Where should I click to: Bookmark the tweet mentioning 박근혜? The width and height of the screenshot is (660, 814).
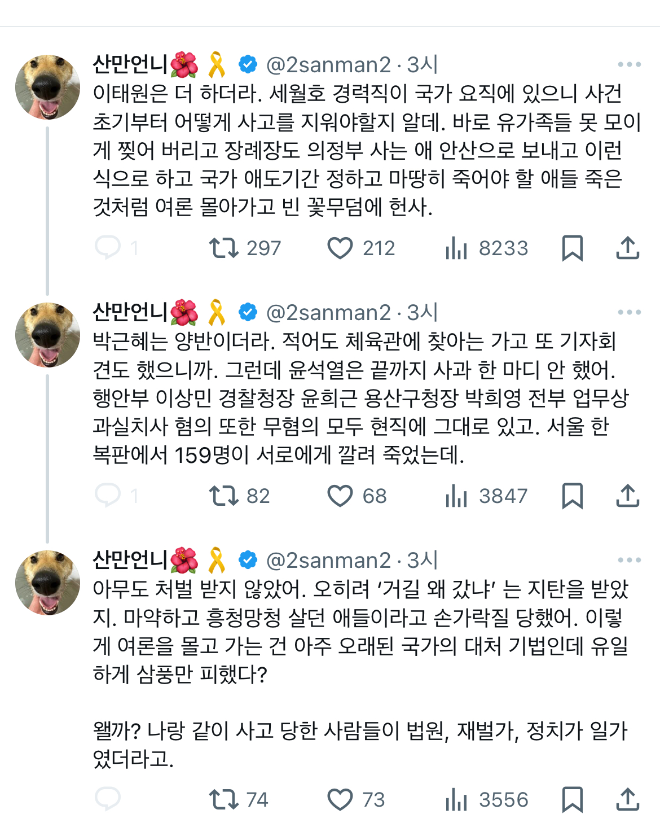click(x=572, y=496)
